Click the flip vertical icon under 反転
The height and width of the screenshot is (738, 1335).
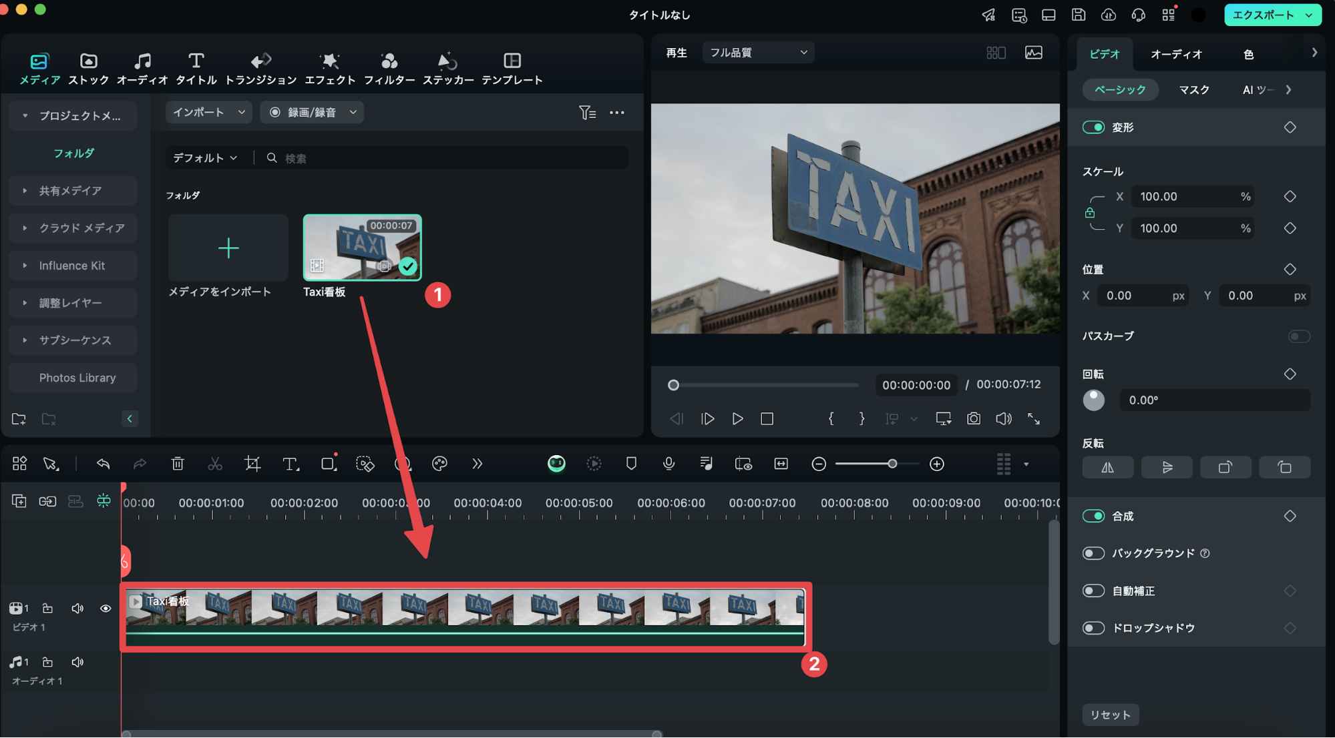(1167, 467)
